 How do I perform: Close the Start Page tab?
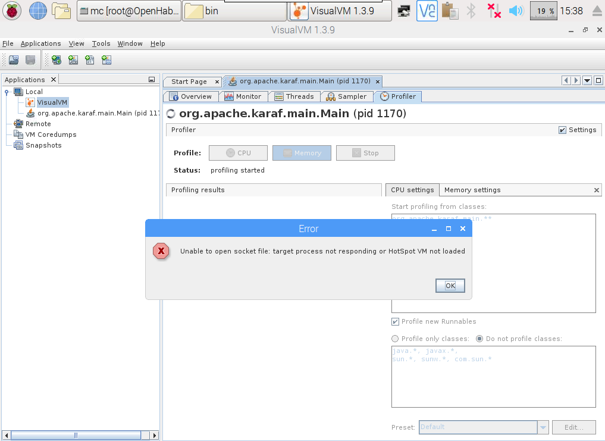coord(217,82)
